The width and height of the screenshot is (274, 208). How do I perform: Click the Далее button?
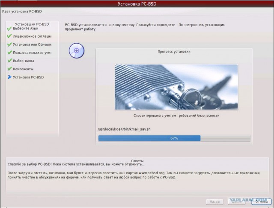click(237, 202)
